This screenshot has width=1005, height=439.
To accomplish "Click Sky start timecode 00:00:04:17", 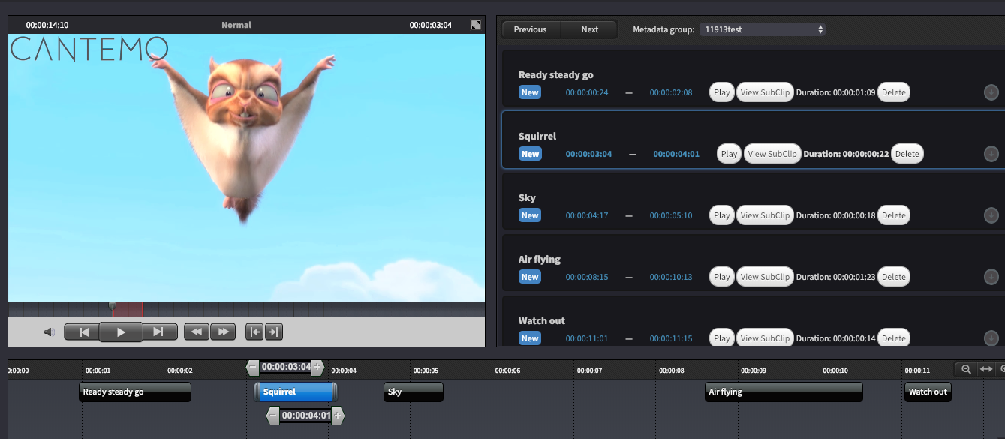I will tap(587, 215).
